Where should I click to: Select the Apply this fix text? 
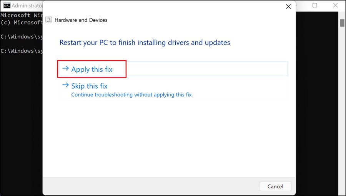[x=92, y=69]
